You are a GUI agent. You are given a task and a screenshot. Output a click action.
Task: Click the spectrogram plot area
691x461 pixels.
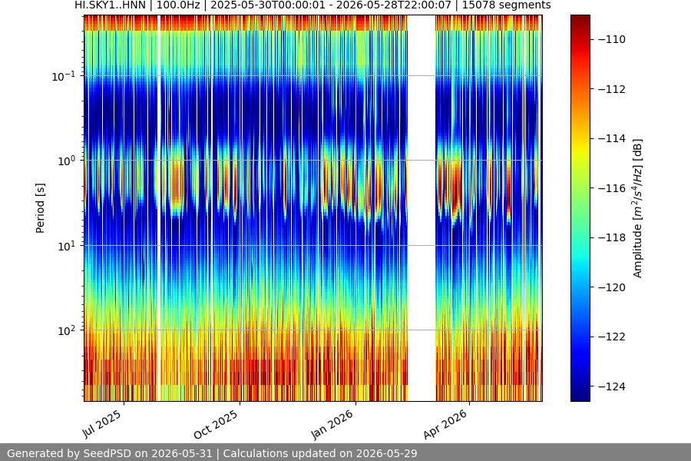pos(313,208)
